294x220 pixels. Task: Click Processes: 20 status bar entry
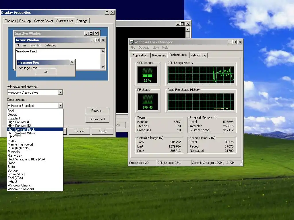[x=142, y=163]
